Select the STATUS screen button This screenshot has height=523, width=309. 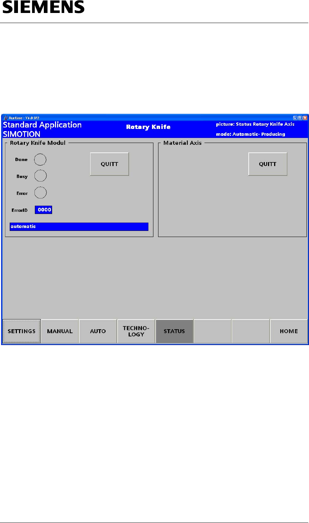pos(174,331)
